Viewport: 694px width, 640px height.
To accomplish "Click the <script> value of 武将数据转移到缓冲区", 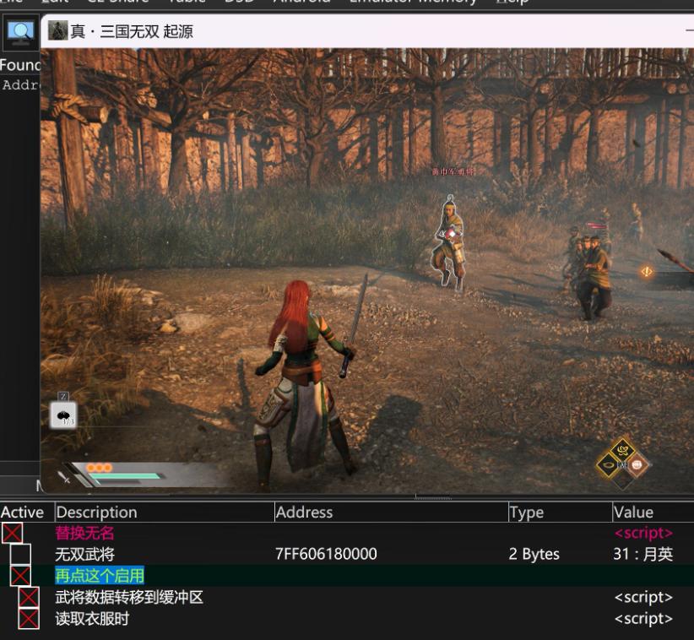I will pos(643,597).
